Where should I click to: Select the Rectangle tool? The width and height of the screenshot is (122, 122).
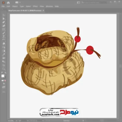pyautogui.click(x=4, y=30)
